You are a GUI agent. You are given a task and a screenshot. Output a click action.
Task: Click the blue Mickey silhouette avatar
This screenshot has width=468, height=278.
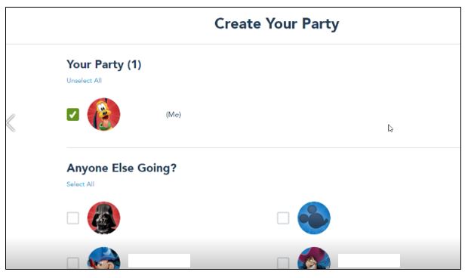point(314,218)
